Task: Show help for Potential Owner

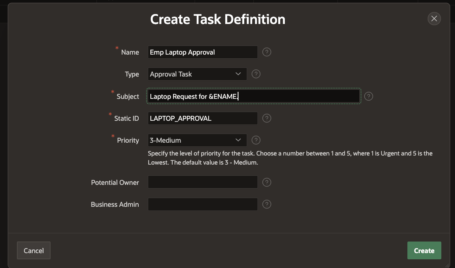Action: coord(267,182)
